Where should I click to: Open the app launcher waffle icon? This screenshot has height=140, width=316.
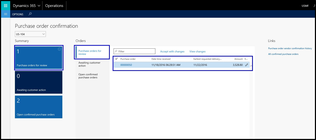[x=6, y=6]
